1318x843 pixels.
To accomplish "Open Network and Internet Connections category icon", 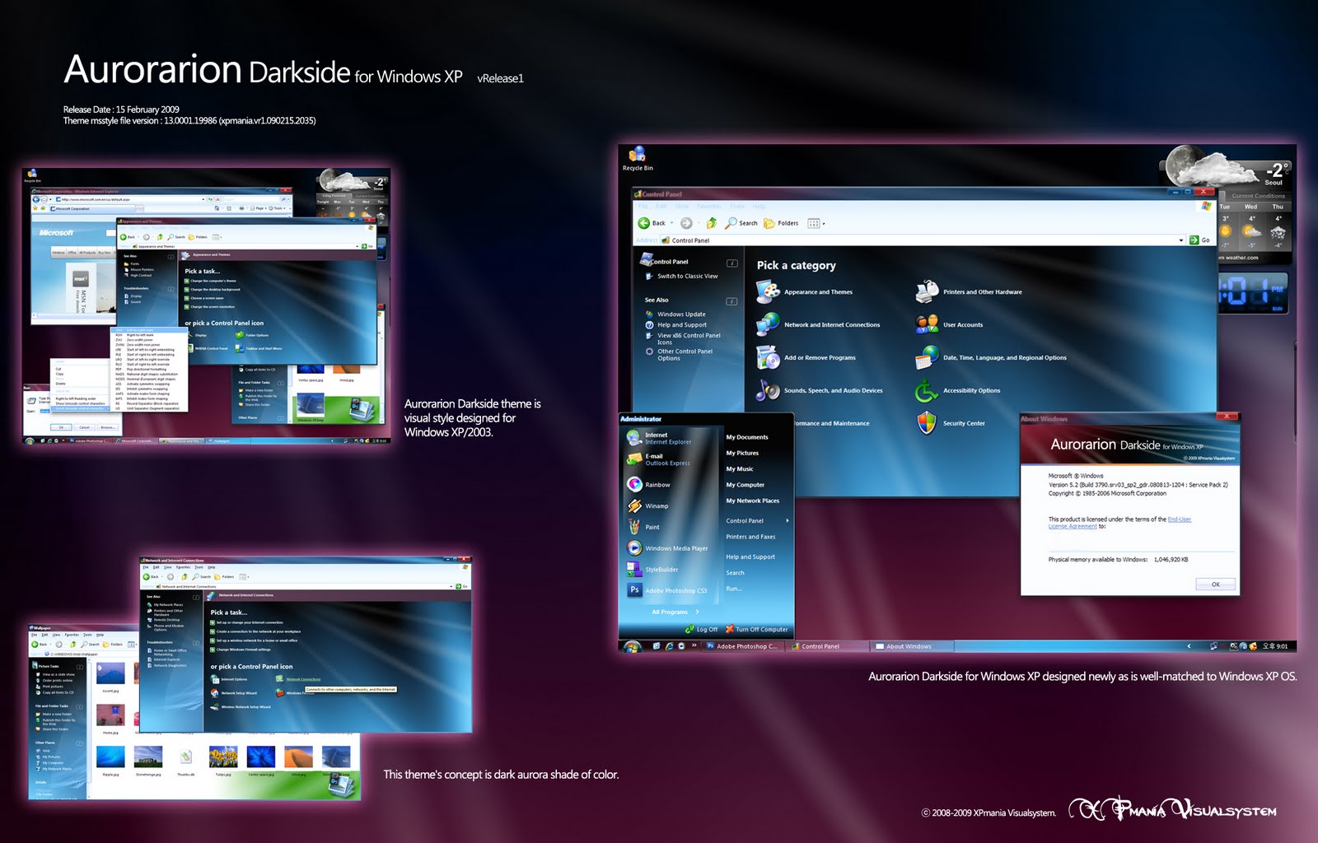I will (769, 324).
